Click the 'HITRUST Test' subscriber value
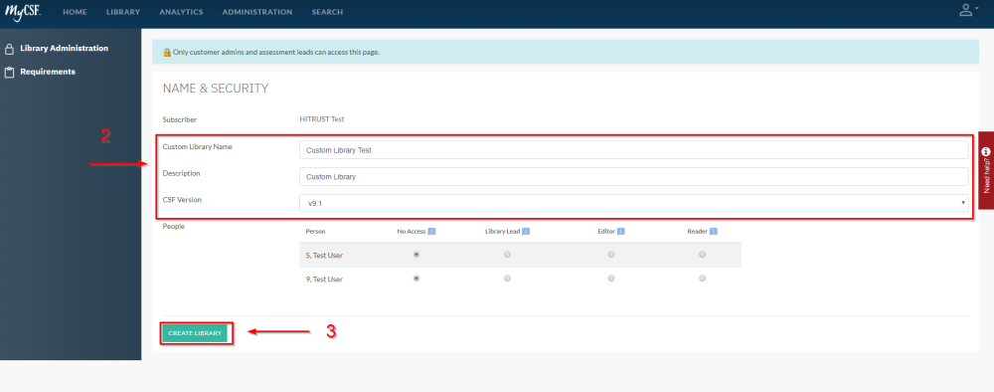This screenshot has width=994, height=392. [x=321, y=119]
